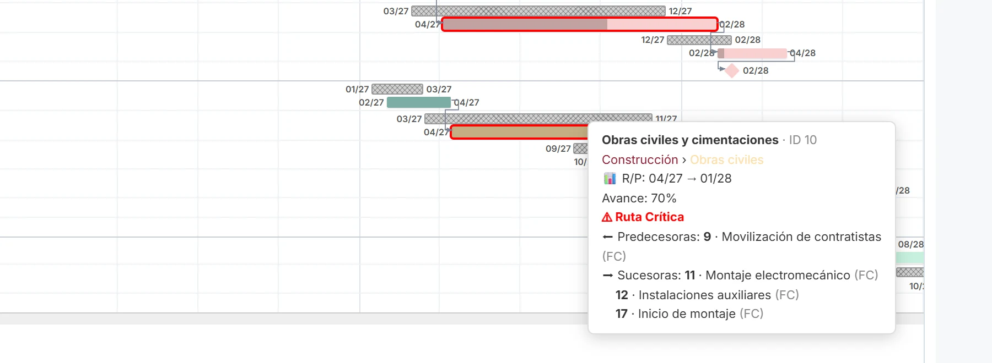The width and height of the screenshot is (992, 363).
Task: Select the light green bar below 08/28
Action: [x=910, y=257]
